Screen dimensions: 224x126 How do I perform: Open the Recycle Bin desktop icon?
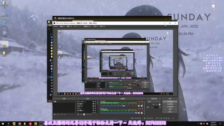(4, 34)
